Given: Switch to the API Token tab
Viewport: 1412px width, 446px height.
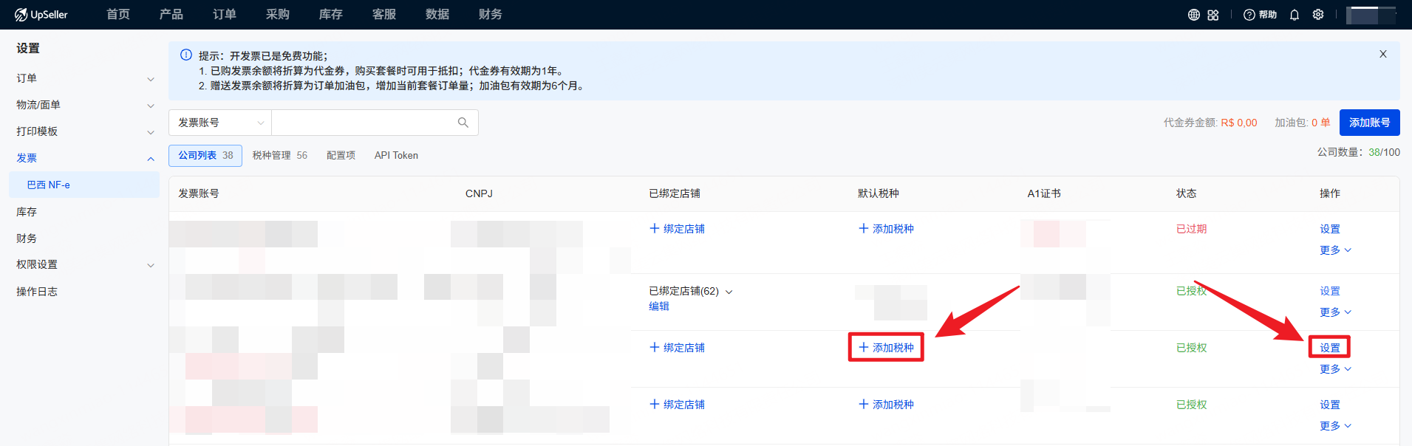Looking at the screenshot, I should pyautogui.click(x=396, y=155).
